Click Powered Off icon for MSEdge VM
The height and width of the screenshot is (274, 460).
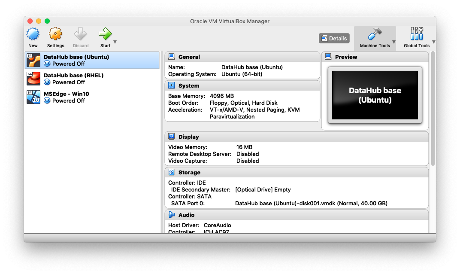[x=47, y=101]
